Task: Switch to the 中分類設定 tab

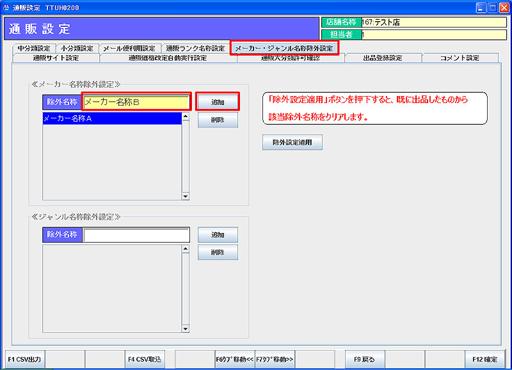Action: (x=34, y=49)
